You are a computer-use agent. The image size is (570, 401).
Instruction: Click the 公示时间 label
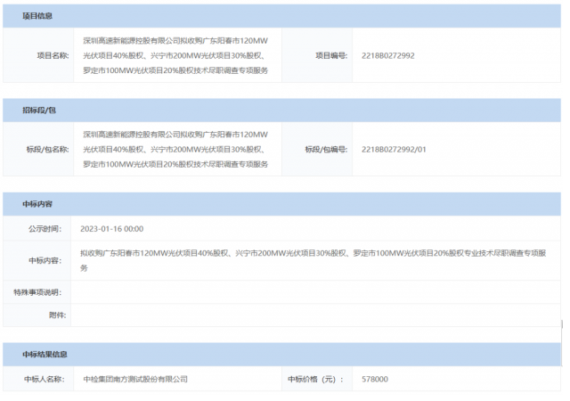coord(45,228)
